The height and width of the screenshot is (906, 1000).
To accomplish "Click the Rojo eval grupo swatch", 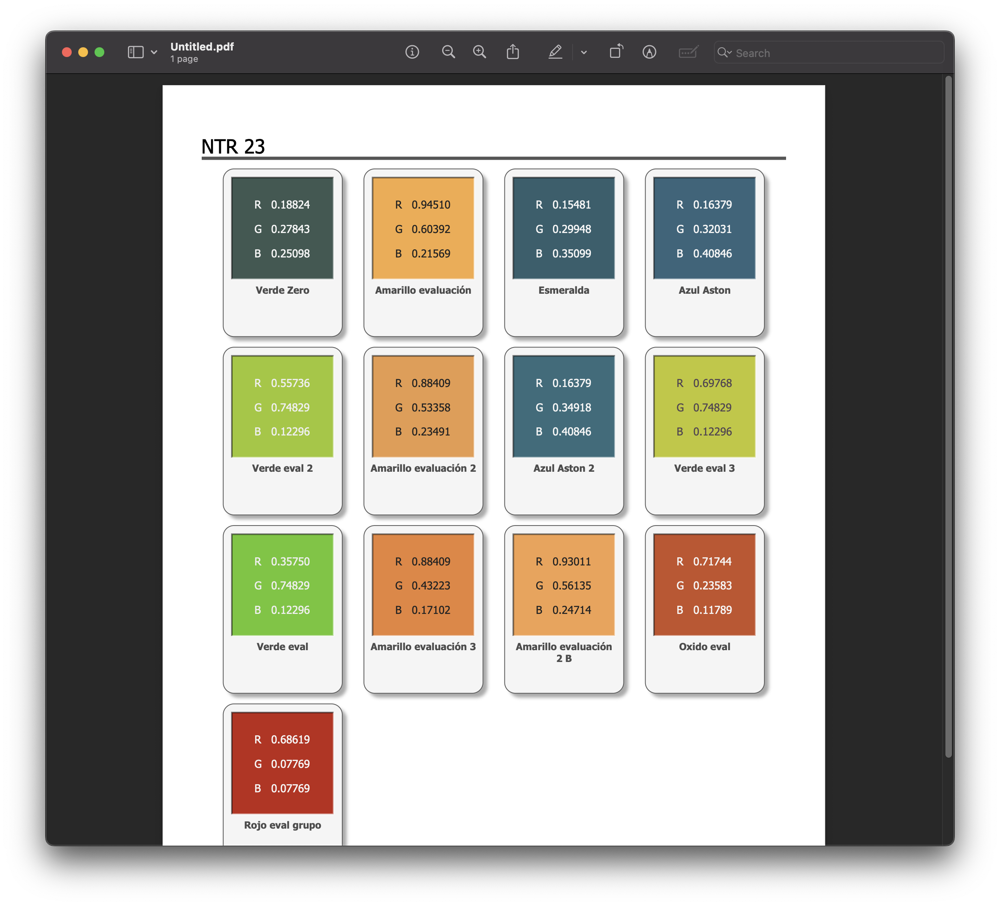I will tap(282, 763).
